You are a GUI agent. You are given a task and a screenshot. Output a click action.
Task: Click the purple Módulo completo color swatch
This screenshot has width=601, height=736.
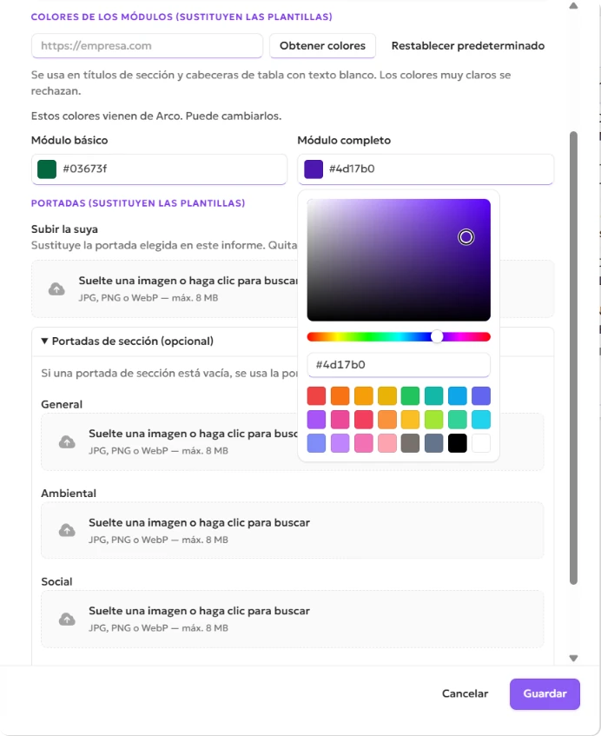coord(314,169)
